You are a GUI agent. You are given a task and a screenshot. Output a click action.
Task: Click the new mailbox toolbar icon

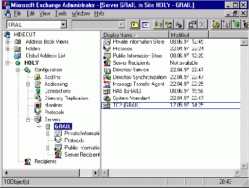158,25
